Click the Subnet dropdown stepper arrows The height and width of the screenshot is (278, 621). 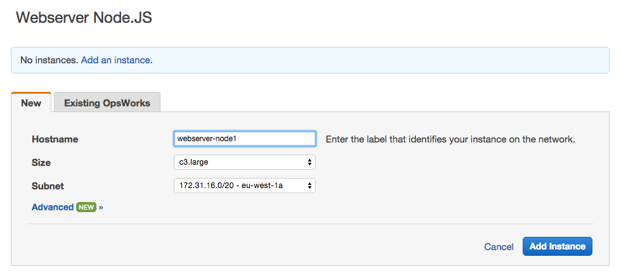310,186
